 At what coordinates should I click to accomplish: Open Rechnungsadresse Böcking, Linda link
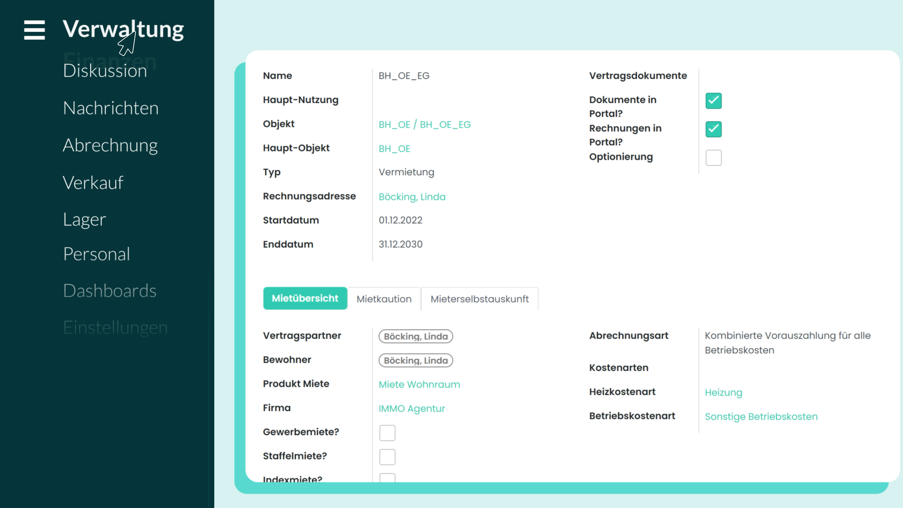tap(412, 197)
